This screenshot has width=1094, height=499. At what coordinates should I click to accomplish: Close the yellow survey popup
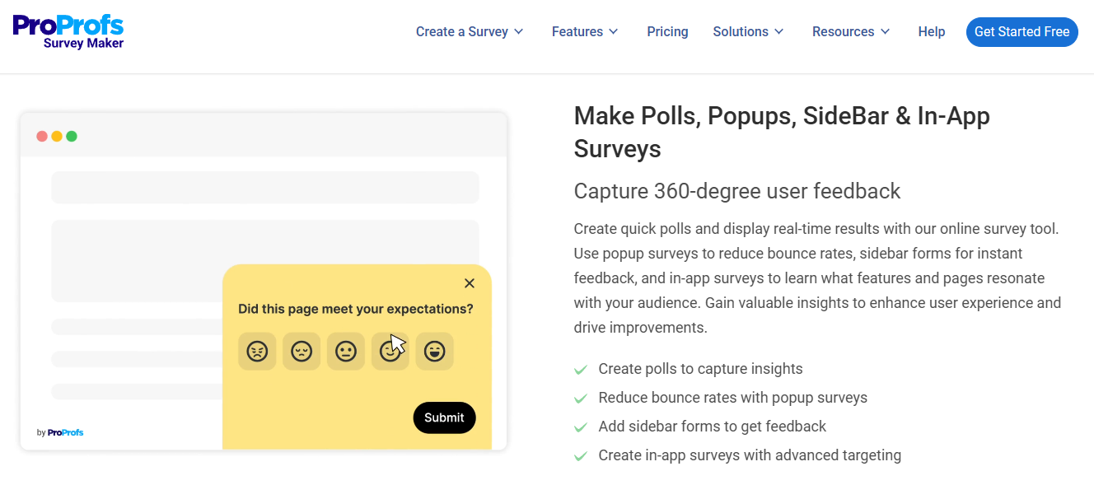[470, 283]
